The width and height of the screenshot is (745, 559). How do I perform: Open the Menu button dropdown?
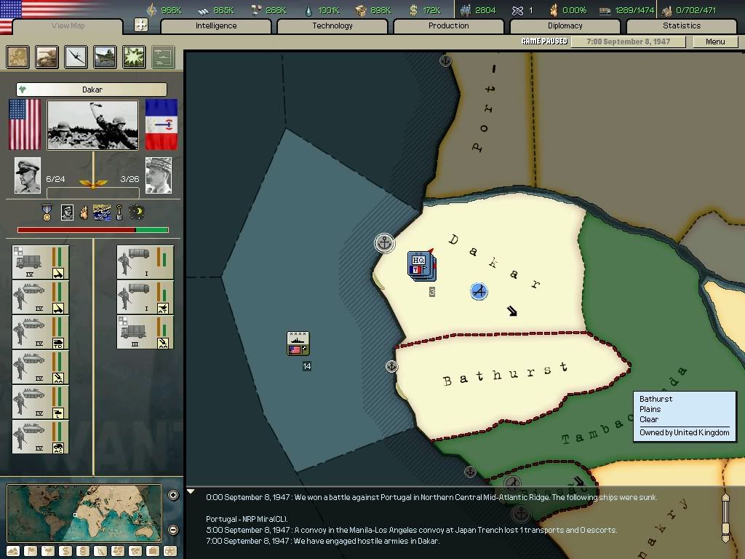pyautogui.click(x=715, y=41)
